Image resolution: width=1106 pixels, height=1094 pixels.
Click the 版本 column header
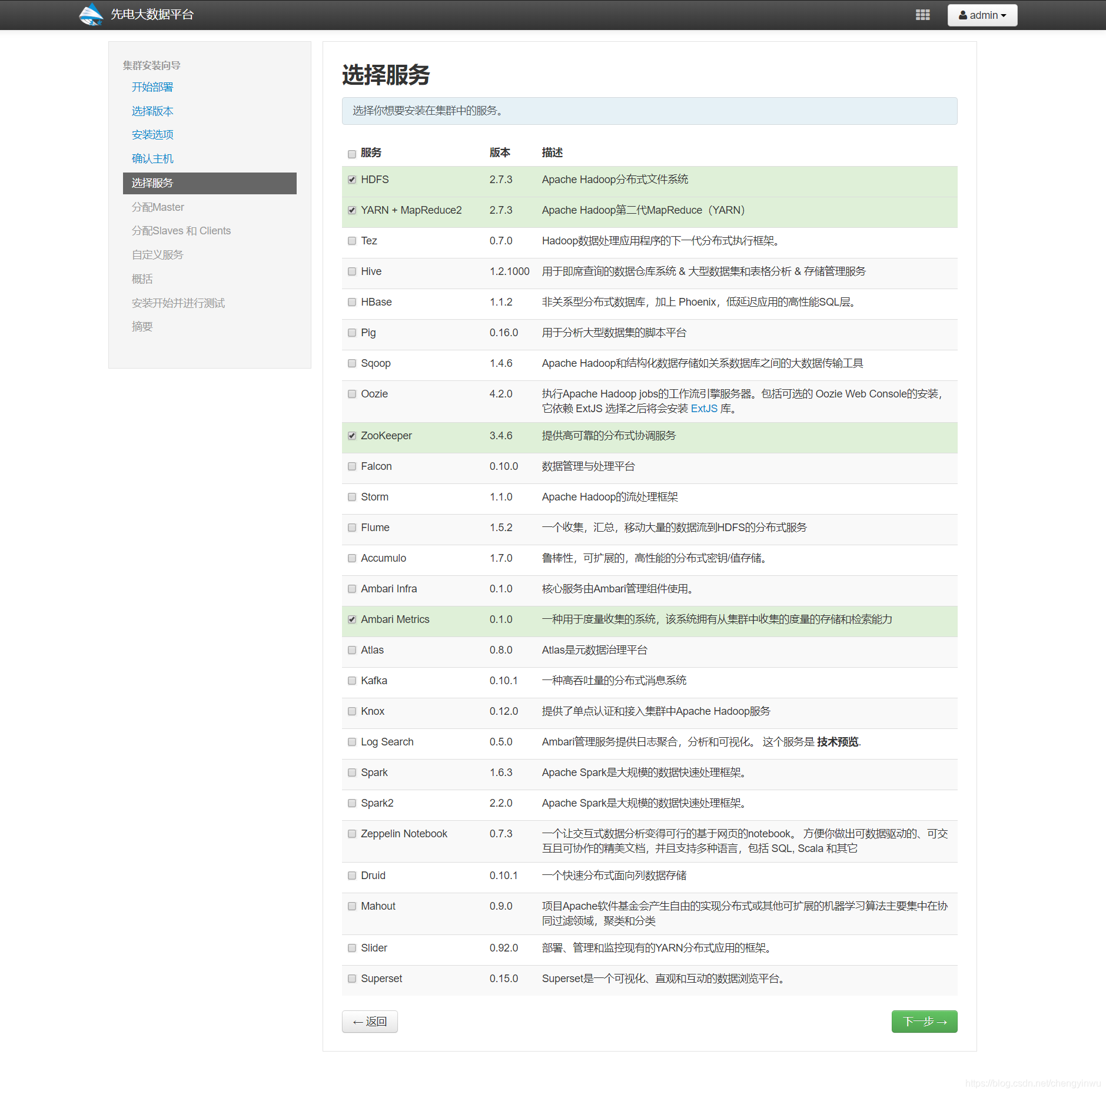coord(500,153)
